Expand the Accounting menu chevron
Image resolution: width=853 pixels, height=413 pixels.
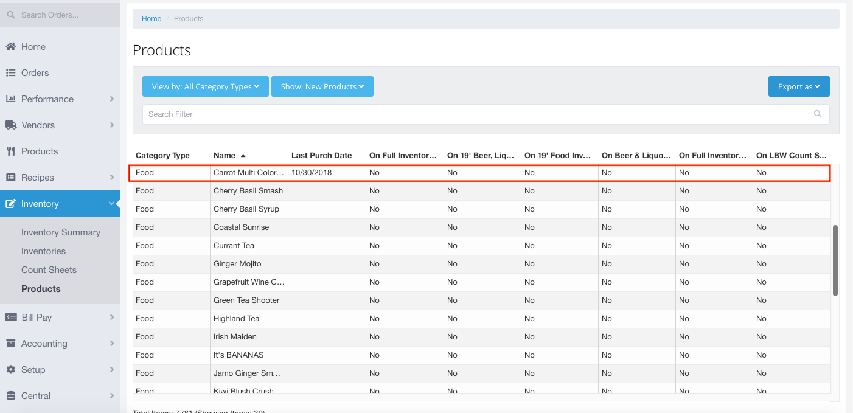[112, 344]
